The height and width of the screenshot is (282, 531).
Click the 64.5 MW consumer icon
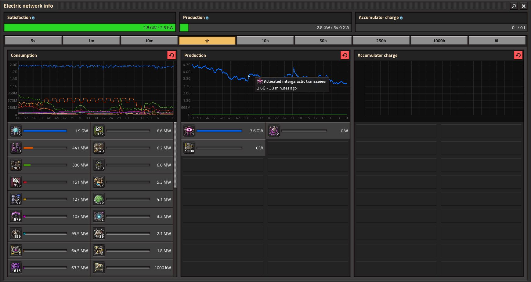(16, 251)
